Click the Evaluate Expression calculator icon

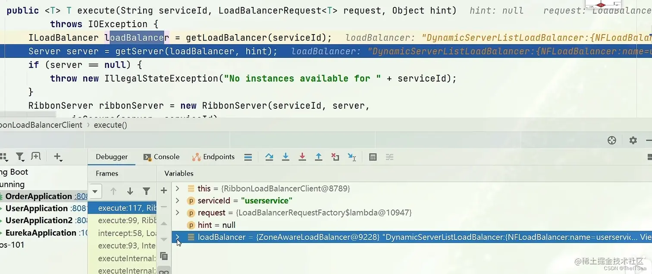coord(373,157)
